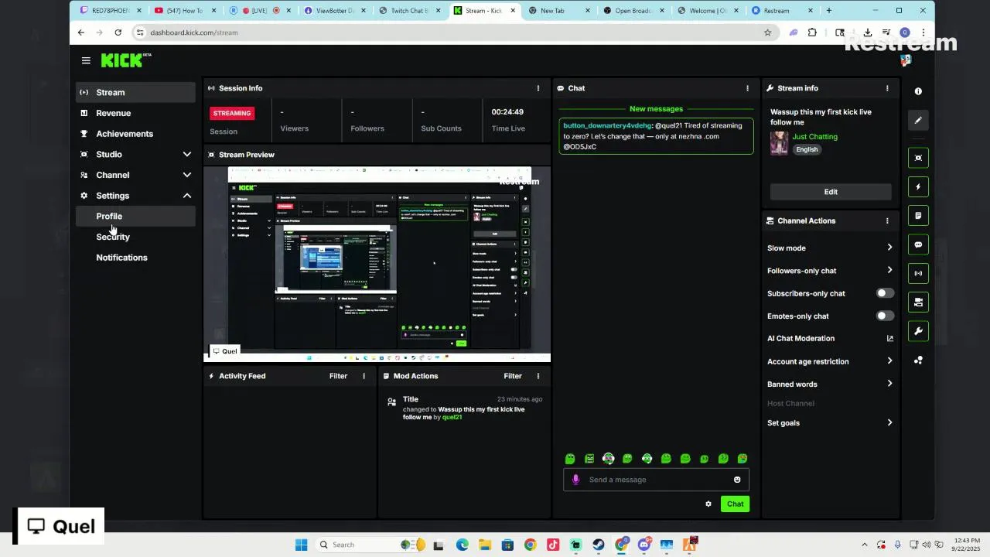This screenshot has width=990, height=557.
Task: Click the stream preview video
Action: (x=377, y=265)
